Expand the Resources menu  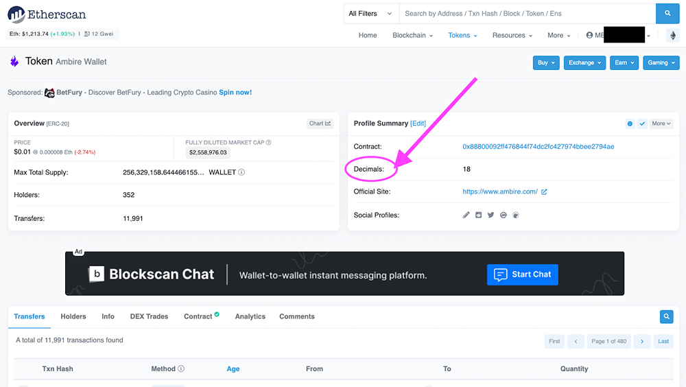tap(512, 36)
